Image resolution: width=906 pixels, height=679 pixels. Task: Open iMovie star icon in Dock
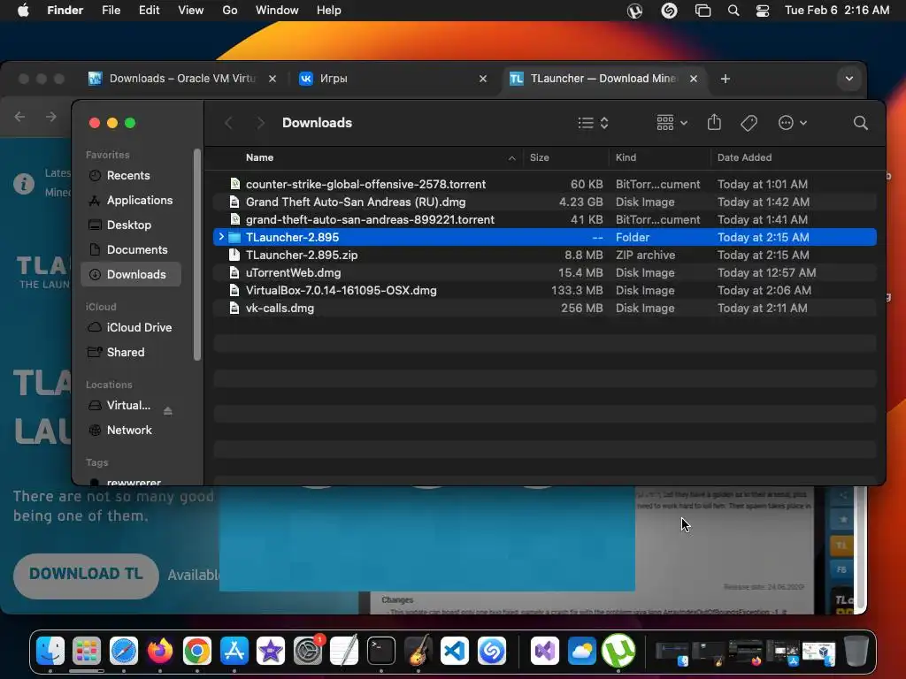271,651
